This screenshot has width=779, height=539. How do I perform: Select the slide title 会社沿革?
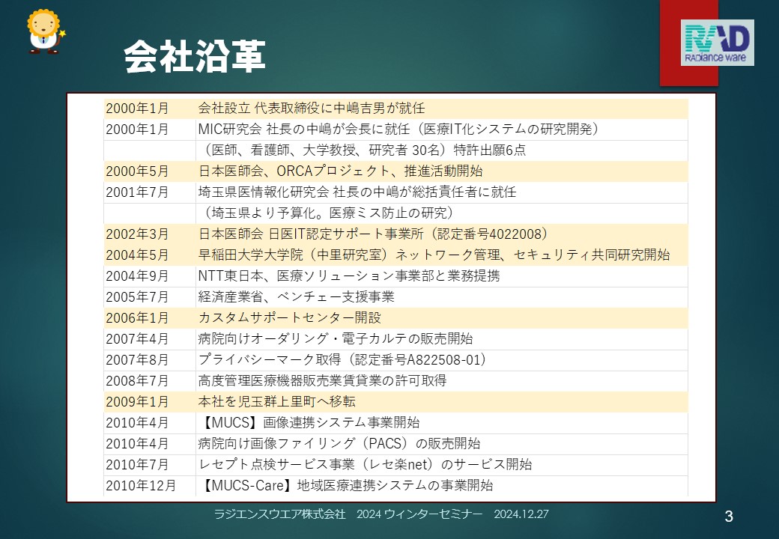click(195, 57)
